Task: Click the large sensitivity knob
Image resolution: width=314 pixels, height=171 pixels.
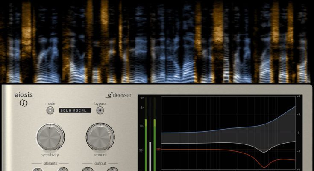Action: click(x=50, y=137)
